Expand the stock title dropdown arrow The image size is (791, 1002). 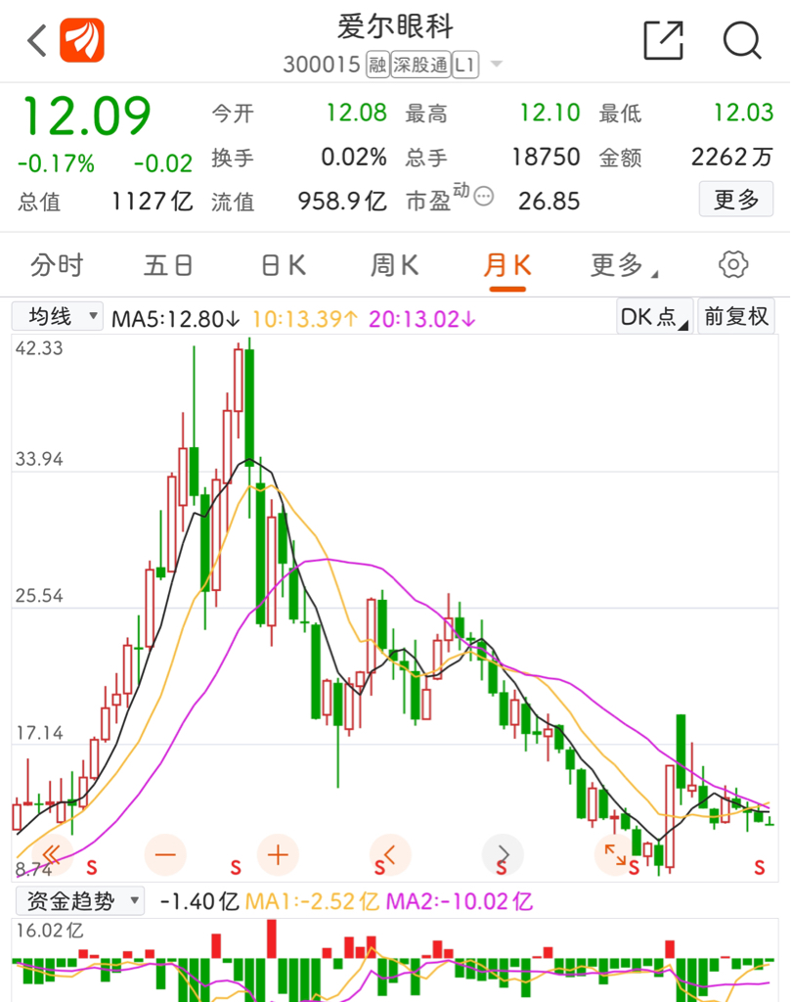click(496, 64)
